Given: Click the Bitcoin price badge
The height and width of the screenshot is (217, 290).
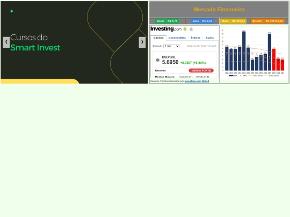Looking at the screenshot, I should click(x=267, y=21).
